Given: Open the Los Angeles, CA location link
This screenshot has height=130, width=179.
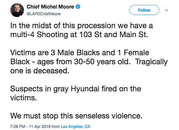Looking at the screenshot, I should [x=76, y=127].
